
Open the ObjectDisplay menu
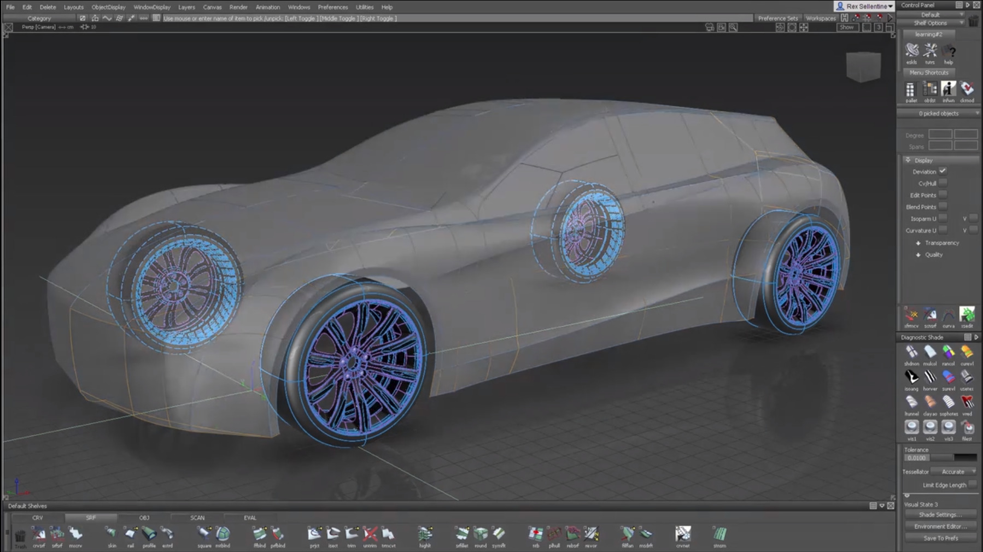(108, 7)
